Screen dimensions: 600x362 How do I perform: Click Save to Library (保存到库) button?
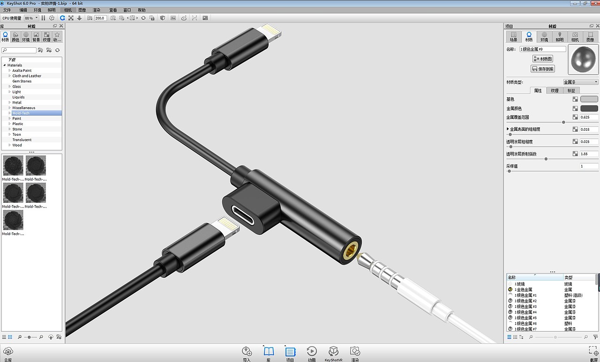pos(543,69)
